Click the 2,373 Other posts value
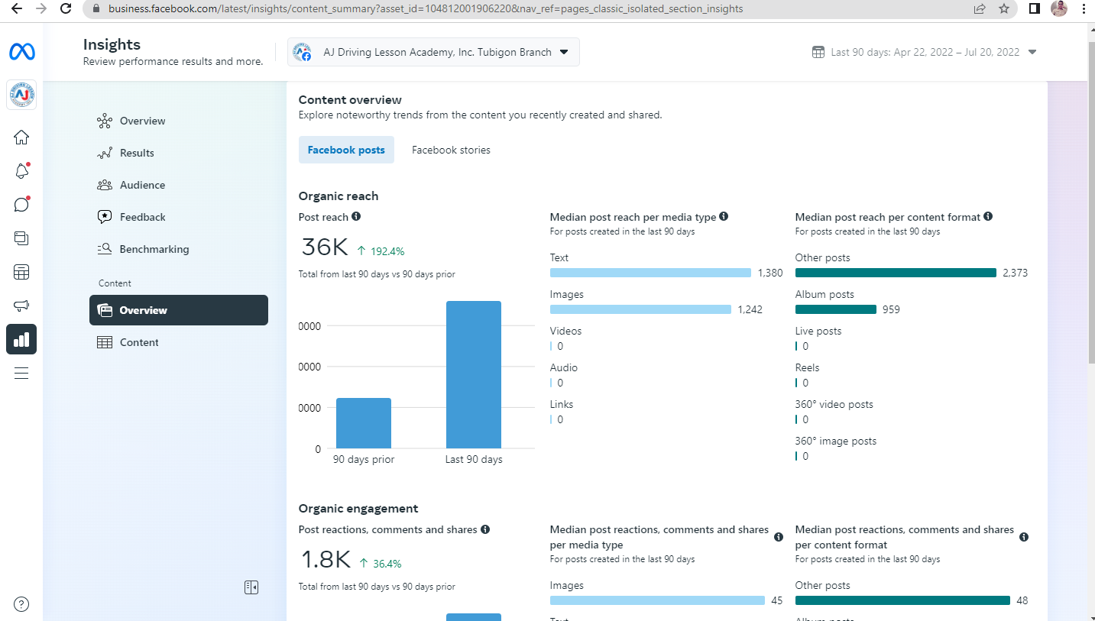1095x621 pixels. (x=1015, y=273)
